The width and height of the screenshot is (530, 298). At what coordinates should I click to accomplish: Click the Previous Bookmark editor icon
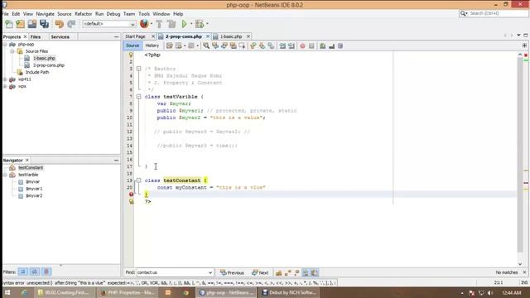253,46
